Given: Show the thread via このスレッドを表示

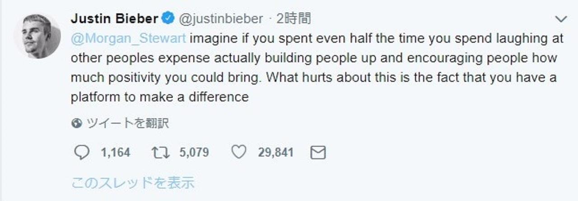Looking at the screenshot, I should click(x=133, y=183).
